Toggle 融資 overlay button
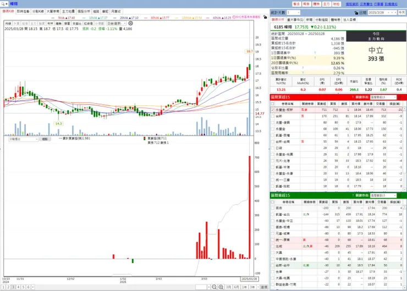Screen dimensions: 407x291 pos(42,23)
